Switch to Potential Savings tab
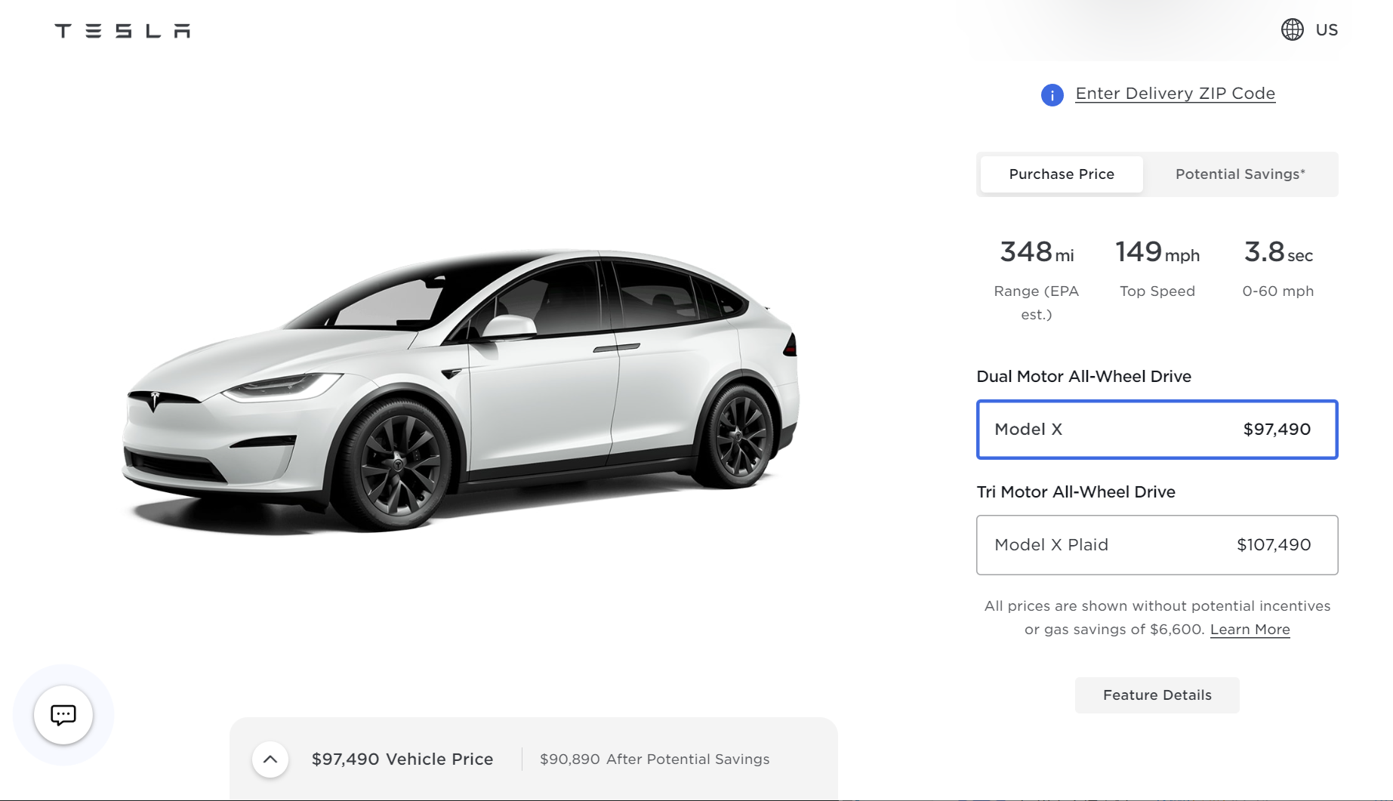The width and height of the screenshot is (1393, 801). pos(1240,174)
